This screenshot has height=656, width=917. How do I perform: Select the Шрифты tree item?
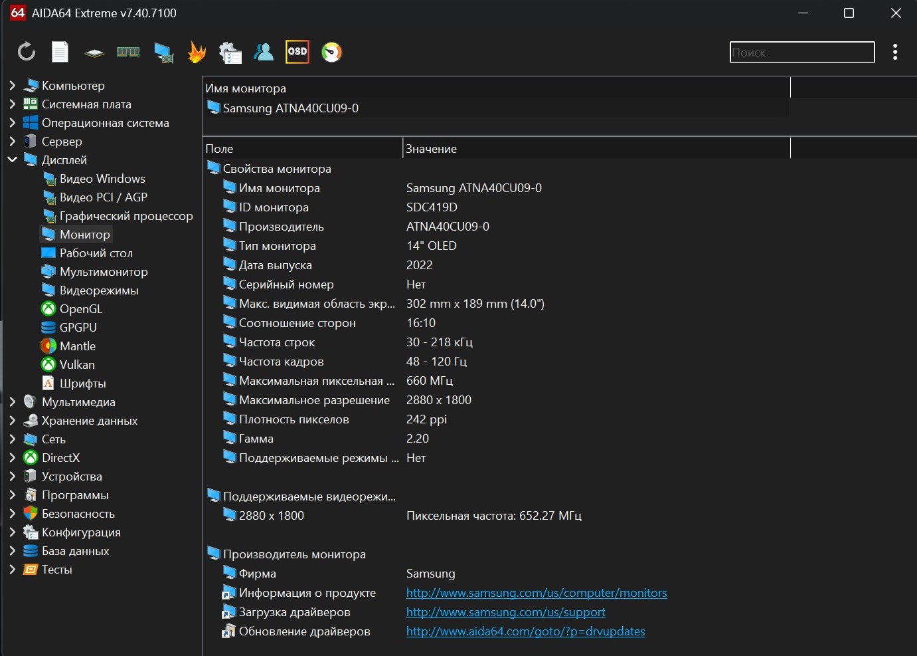click(82, 383)
